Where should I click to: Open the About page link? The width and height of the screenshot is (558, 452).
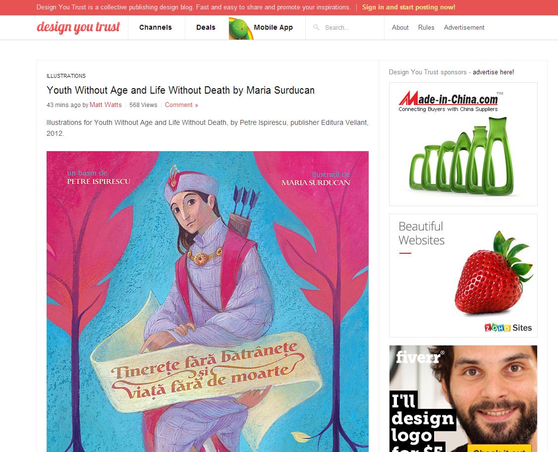(x=400, y=27)
